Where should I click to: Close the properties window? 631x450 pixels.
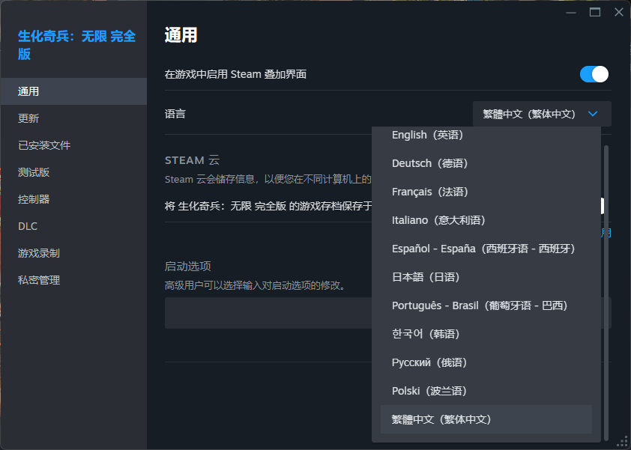(619, 13)
